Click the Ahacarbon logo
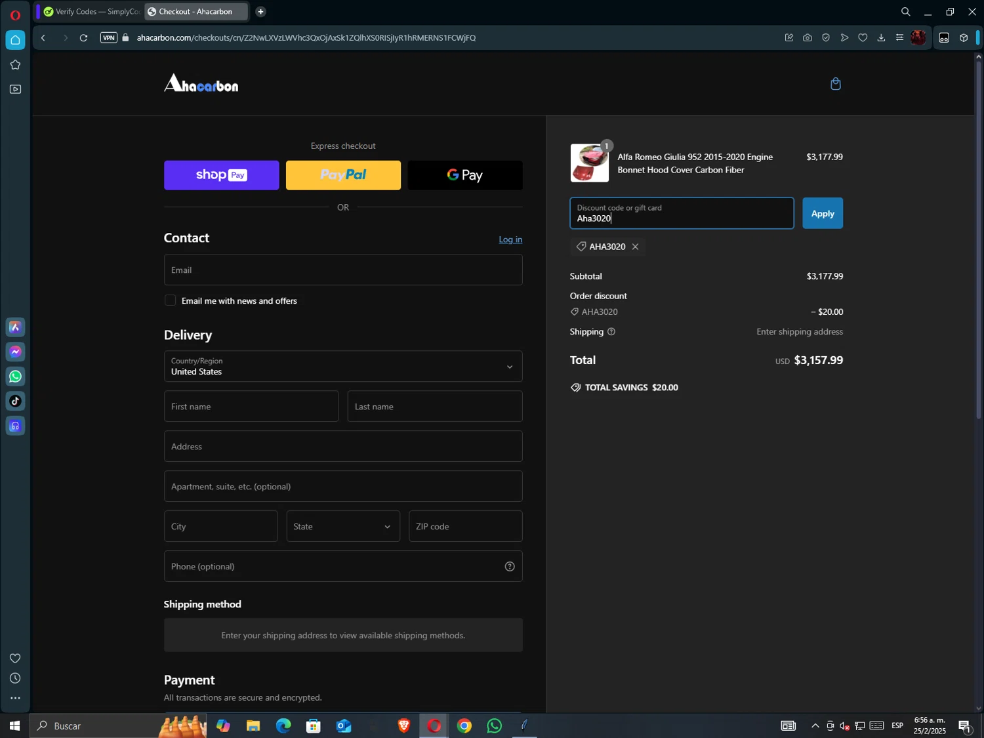The image size is (984, 738). pos(201,83)
